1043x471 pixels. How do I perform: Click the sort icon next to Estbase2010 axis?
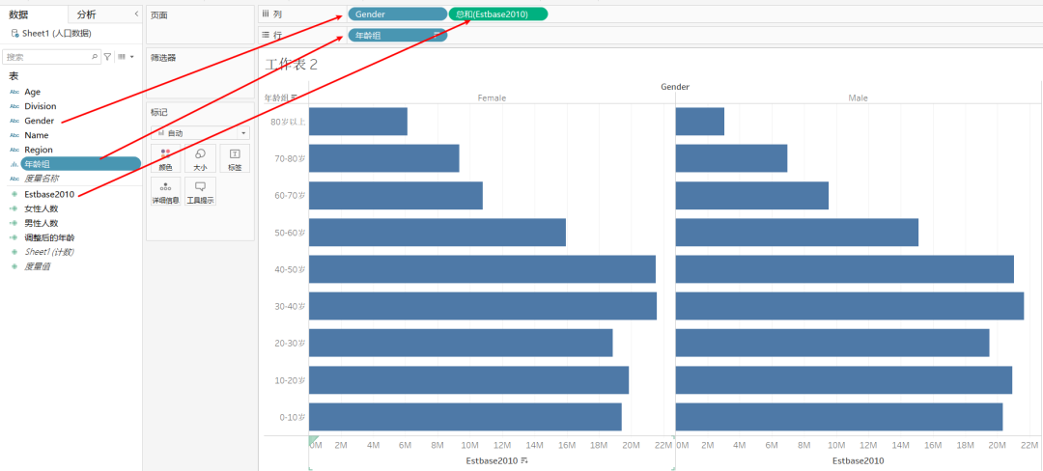[x=524, y=461]
